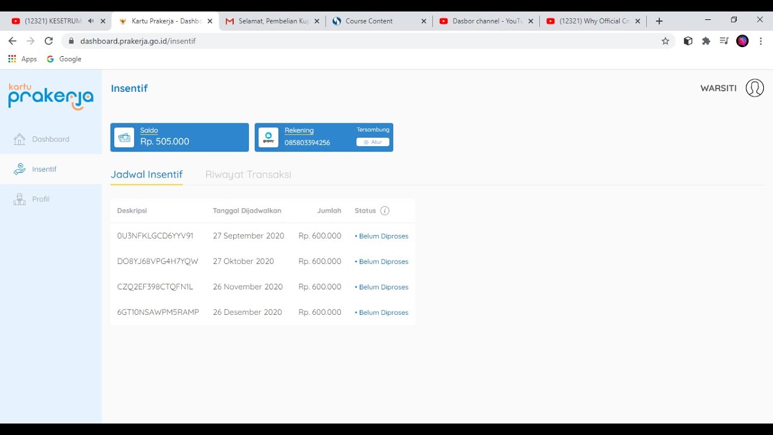Click the date 27 Oktober 2020

click(x=243, y=262)
